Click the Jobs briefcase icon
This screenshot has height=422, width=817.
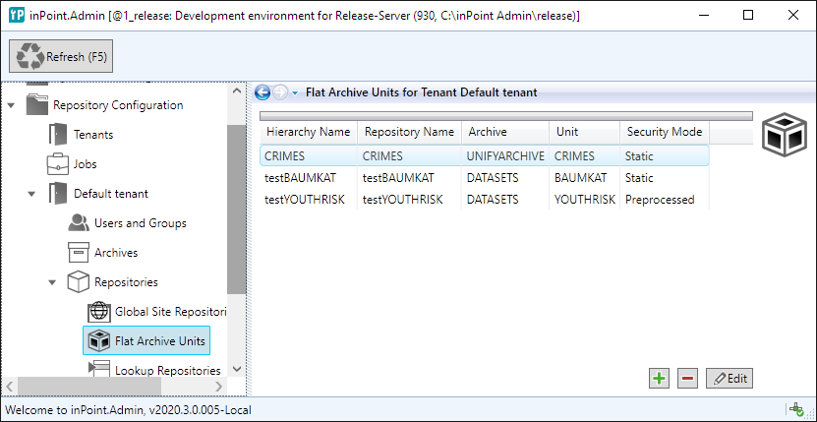pos(57,164)
